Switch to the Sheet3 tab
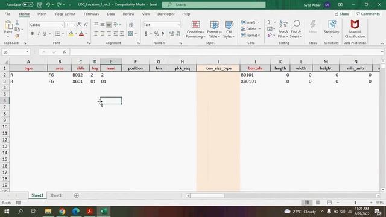The image size is (386, 217). [55, 195]
